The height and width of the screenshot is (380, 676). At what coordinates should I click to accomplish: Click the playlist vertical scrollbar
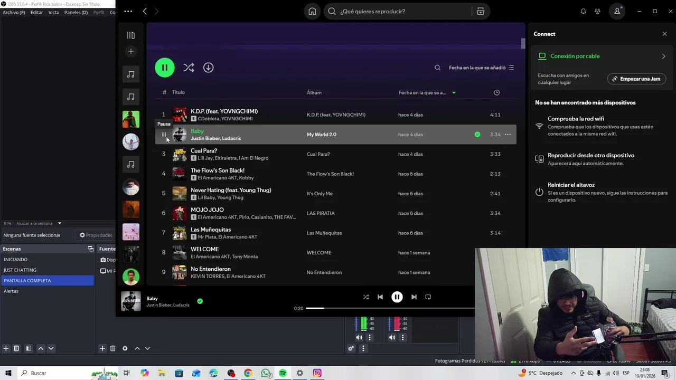point(523,44)
